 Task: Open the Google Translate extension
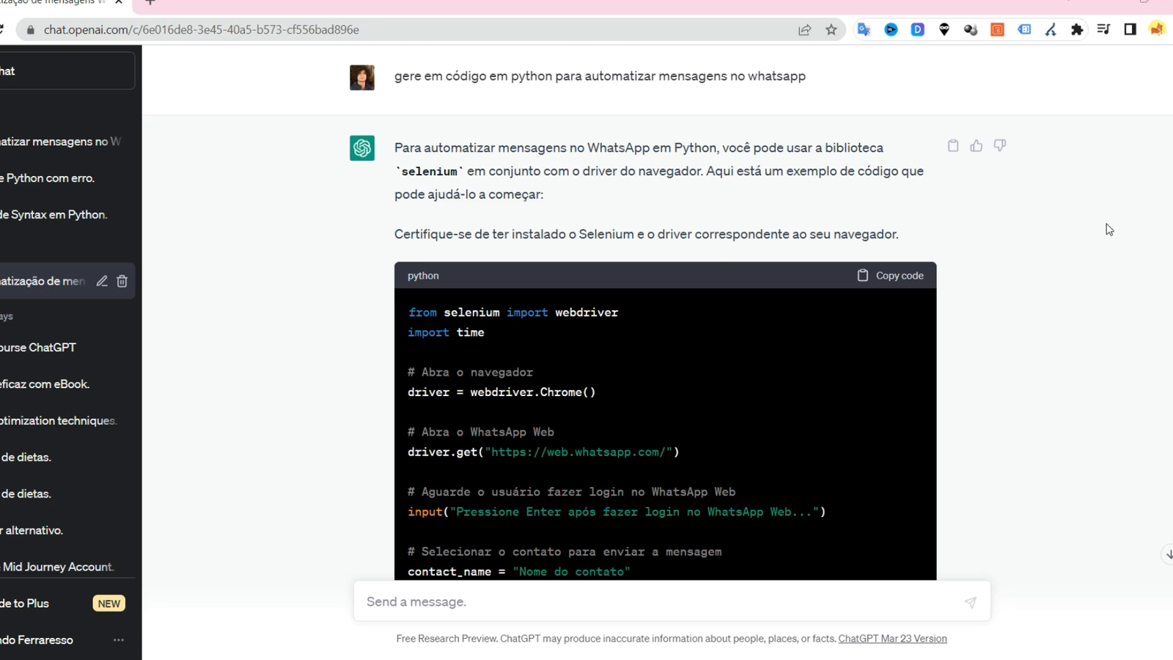(x=864, y=30)
